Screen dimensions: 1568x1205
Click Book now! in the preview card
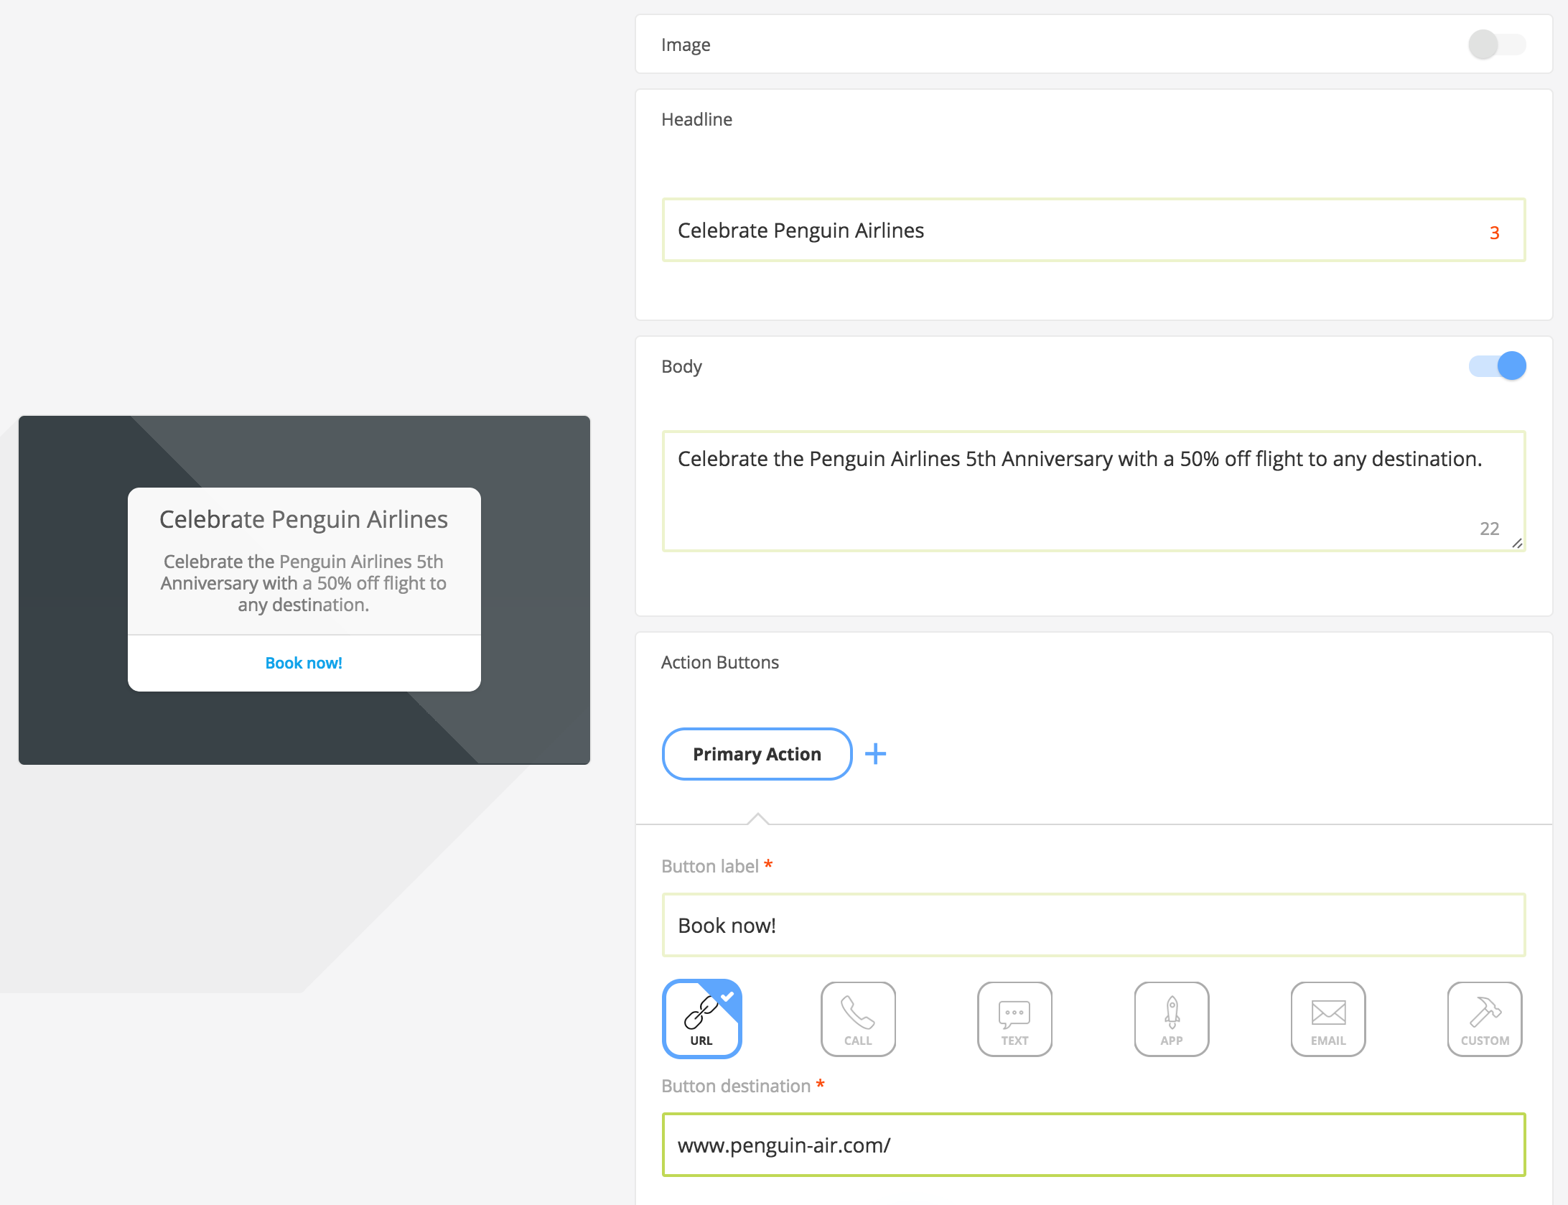tap(304, 662)
